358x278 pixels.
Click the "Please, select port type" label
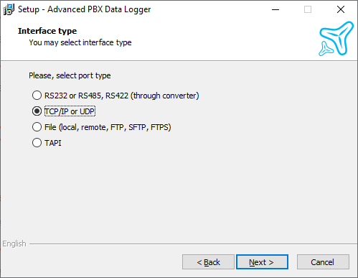(x=70, y=75)
